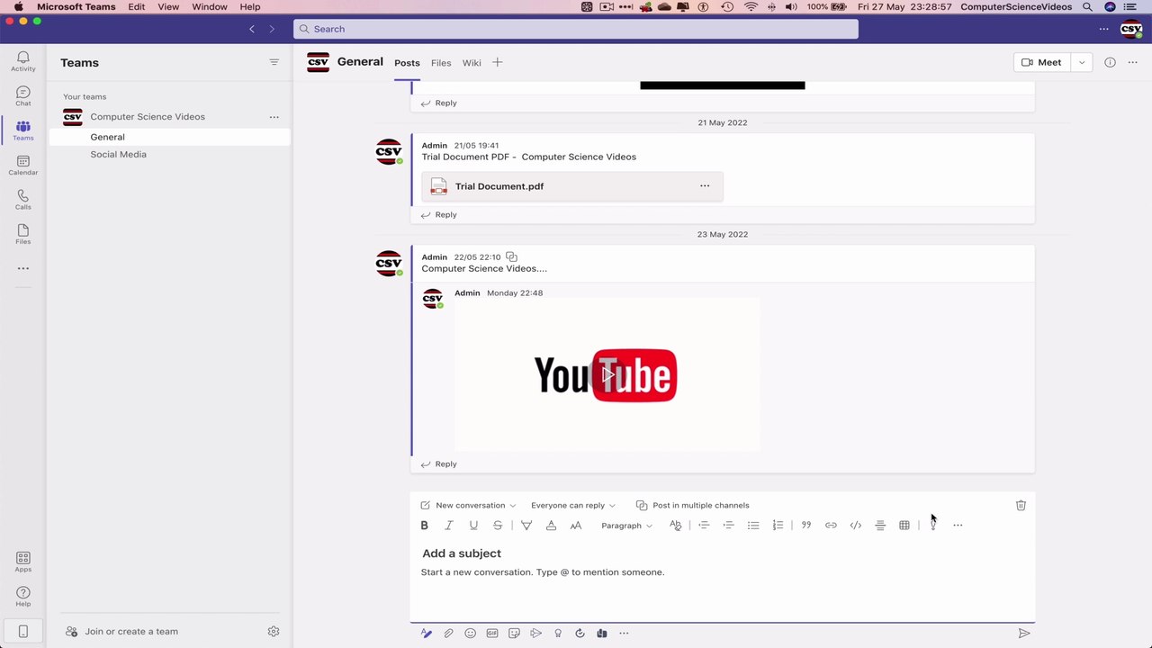Image resolution: width=1152 pixels, height=648 pixels.
Task: Switch to the Posts tab
Action: click(x=407, y=63)
